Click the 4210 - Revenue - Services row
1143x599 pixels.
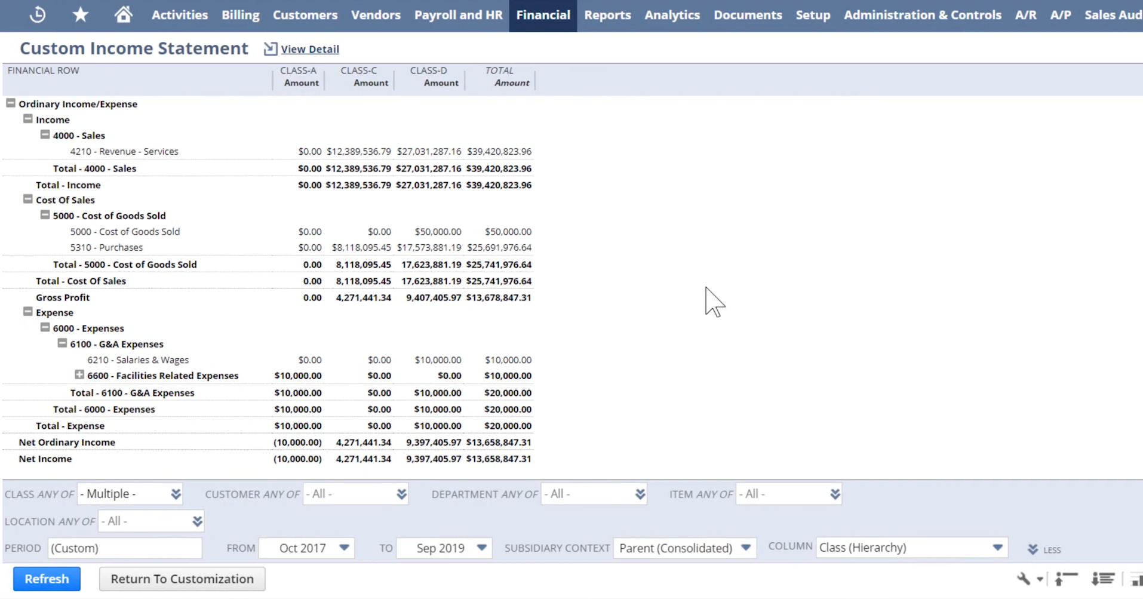[268, 151]
